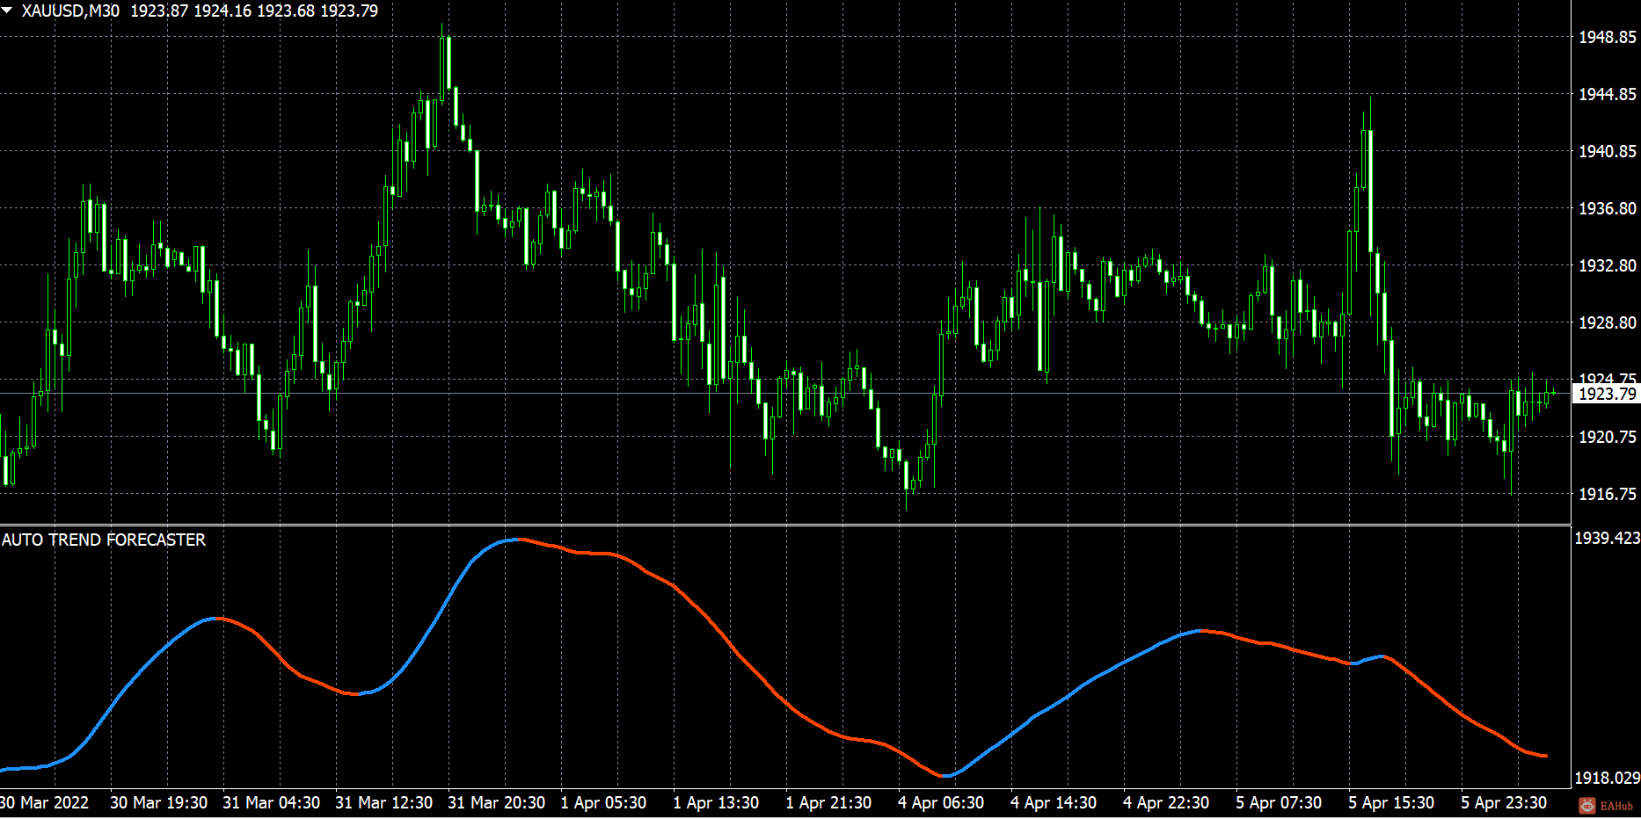The image size is (1641, 819).
Task: Click the 1920.75 price scale label
Action: [1608, 437]
